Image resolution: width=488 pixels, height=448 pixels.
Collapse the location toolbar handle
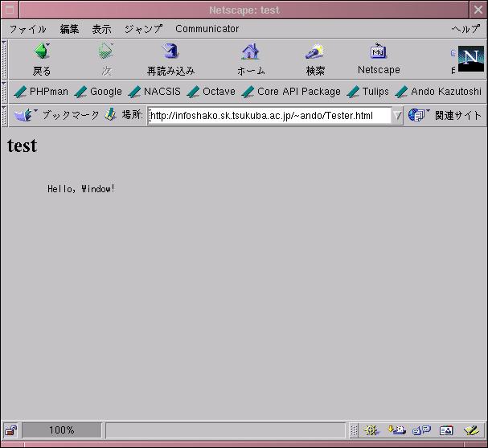coord(4,116)
